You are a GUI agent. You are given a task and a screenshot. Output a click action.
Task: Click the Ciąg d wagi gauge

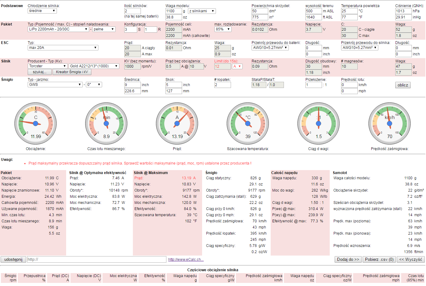(x=319, y=123)
